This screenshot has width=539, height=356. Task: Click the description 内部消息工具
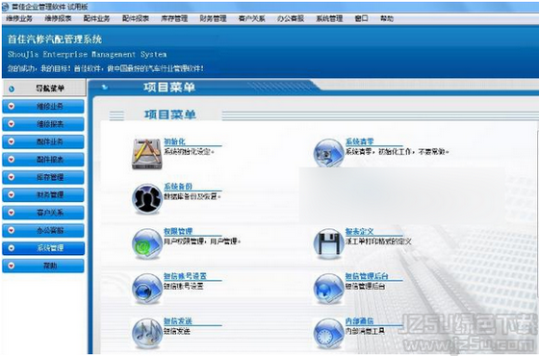pyautogui.click(x=365, y=331)
